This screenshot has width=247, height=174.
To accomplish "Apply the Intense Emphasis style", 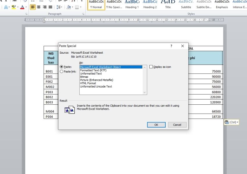I will 240,5.
